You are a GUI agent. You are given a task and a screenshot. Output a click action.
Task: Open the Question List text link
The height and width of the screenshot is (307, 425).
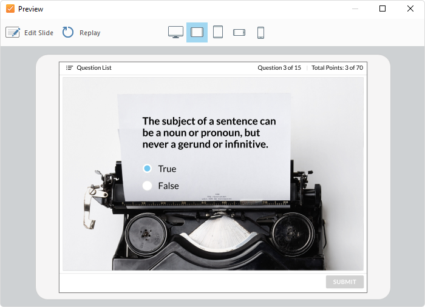pyautogui.click(x=94, y=68)
